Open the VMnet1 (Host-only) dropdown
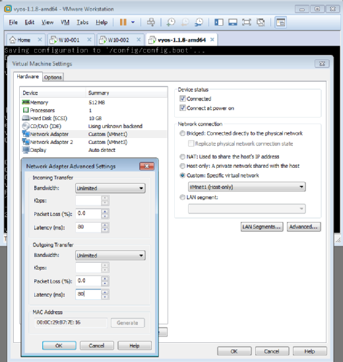Viewport: 343px width, 362px height. 247,187
